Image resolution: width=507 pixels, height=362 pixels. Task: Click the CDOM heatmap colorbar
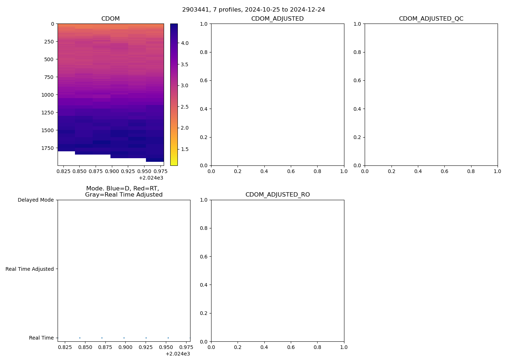(174, 94)
